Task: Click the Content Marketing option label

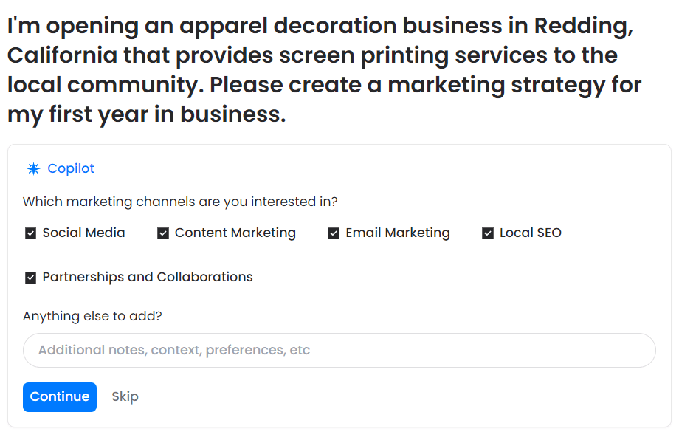Action: pos(235,233)
